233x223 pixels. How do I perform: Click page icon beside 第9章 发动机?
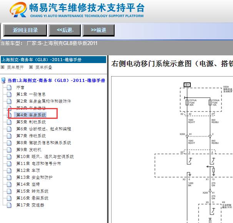pyautogui.click(x=9, y=150)
